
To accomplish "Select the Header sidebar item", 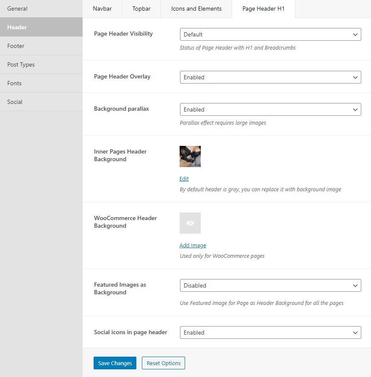I will [42, 27].
